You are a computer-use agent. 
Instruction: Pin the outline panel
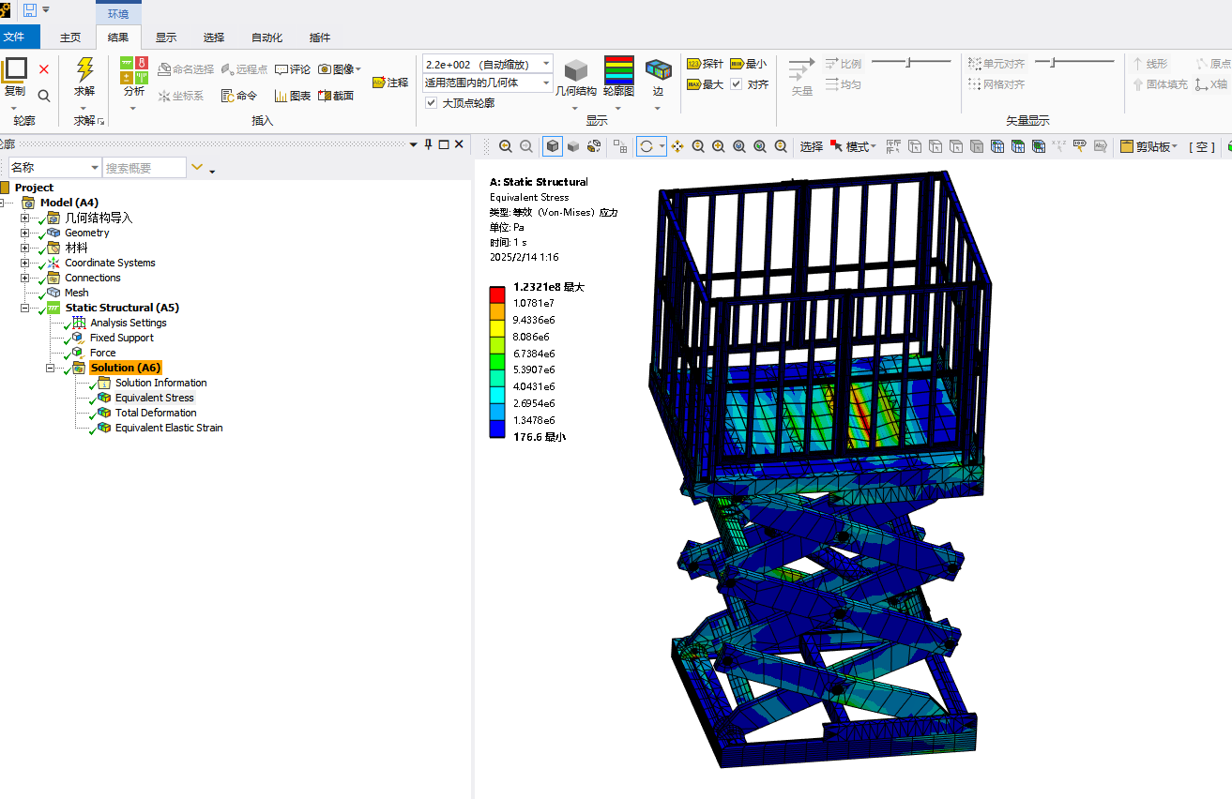[x=428, y=144]
